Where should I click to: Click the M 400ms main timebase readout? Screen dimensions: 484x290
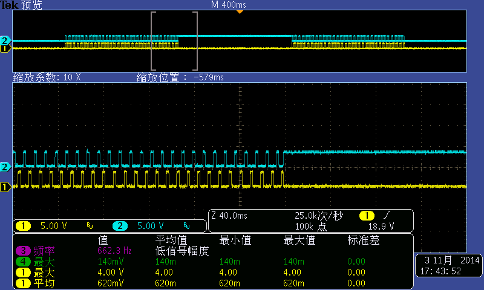229,5
